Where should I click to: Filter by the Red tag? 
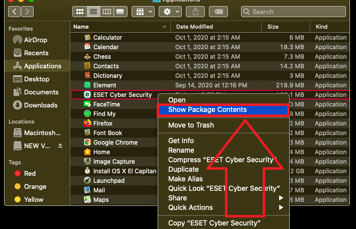click(25, 174)
